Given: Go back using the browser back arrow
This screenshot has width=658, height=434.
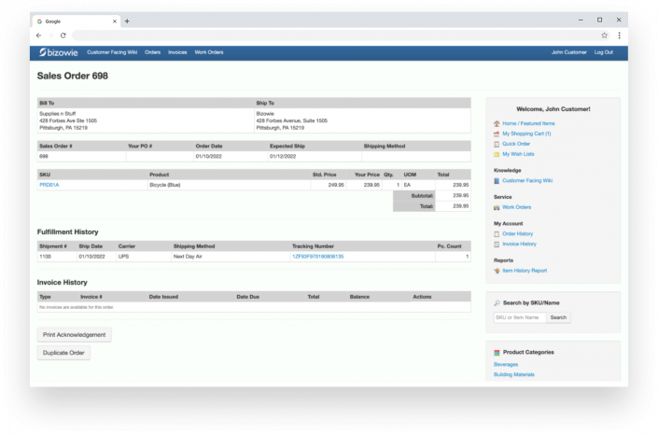Looking at the screenshot, I should coord(38,35).
